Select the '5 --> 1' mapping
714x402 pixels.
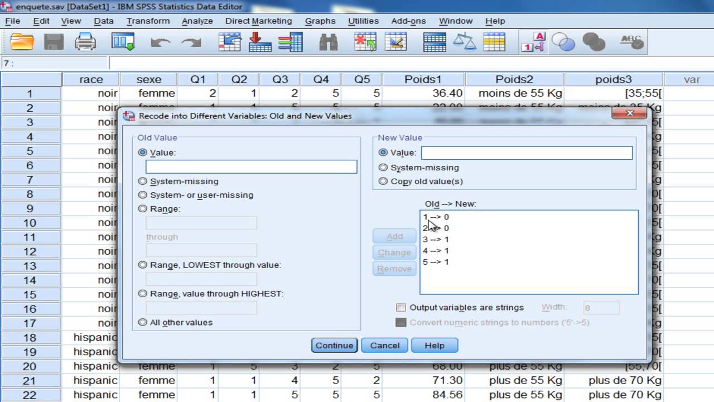point(436,262)
